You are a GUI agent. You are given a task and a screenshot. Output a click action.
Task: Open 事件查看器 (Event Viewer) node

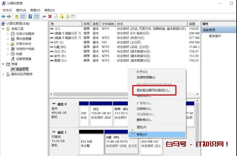(x=24, y=39)
